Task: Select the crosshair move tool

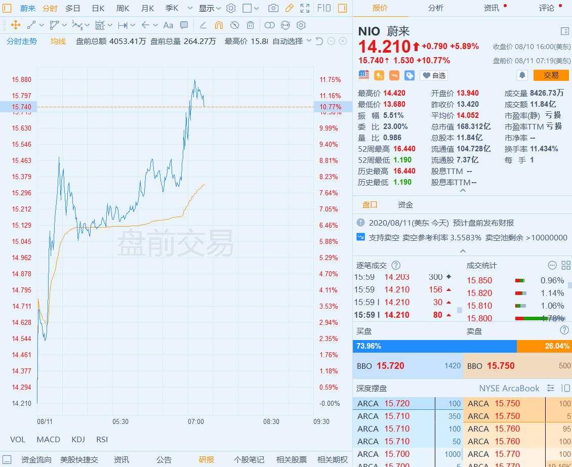Action: point(15,25)
